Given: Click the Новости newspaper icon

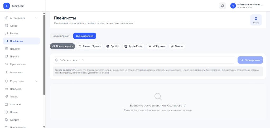Looking at the screenshot, I should (x=6, y=49).
